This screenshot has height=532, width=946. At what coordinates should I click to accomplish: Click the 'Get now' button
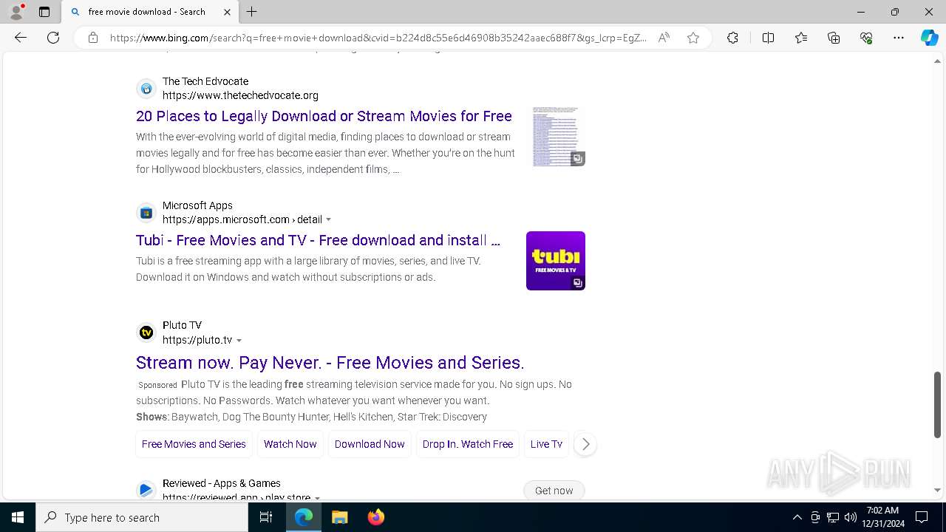[554, 491]
